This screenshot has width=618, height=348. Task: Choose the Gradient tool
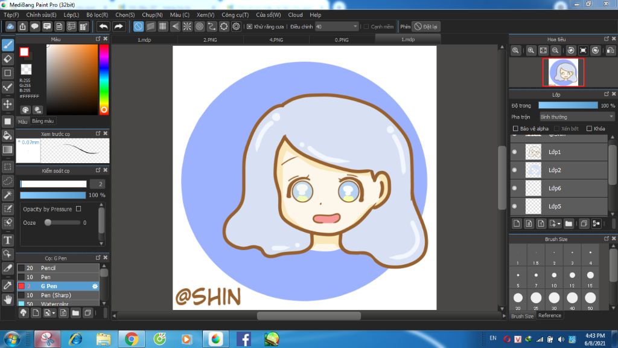pos(7,150)
